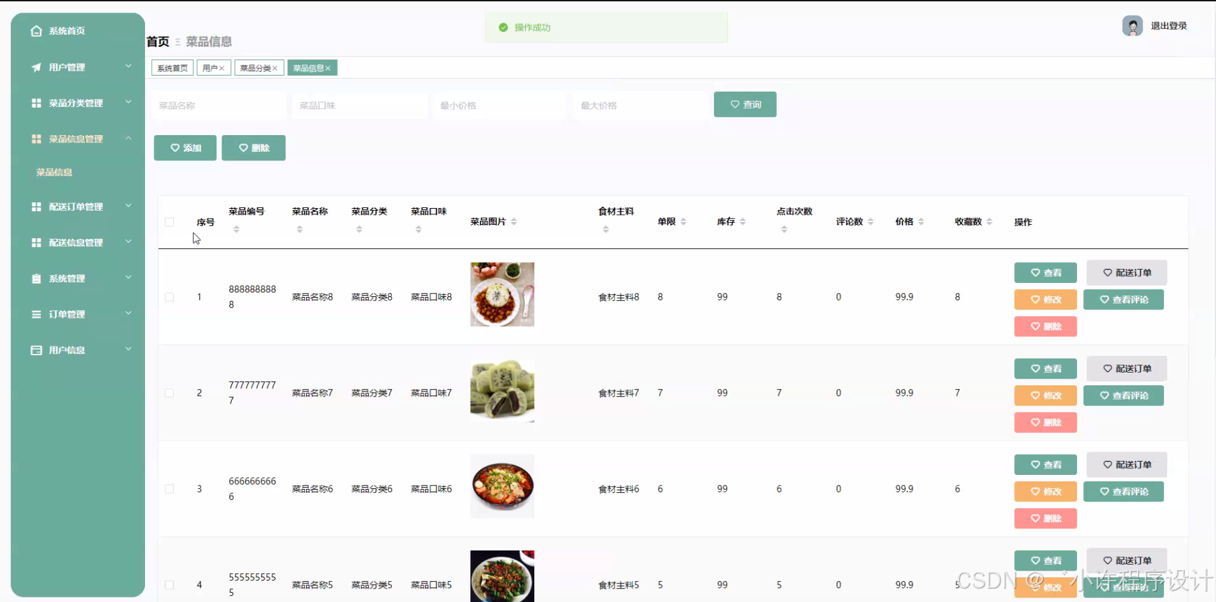The width and height of the screenshot is (1216, 602).
Task: Click the card icon of 用户信息
Action: tap(36, 350)
